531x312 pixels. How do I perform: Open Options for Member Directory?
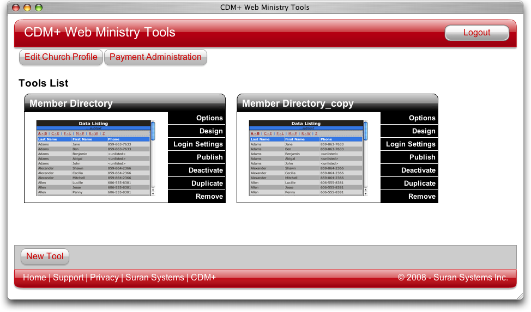click(x=209, y=118)
